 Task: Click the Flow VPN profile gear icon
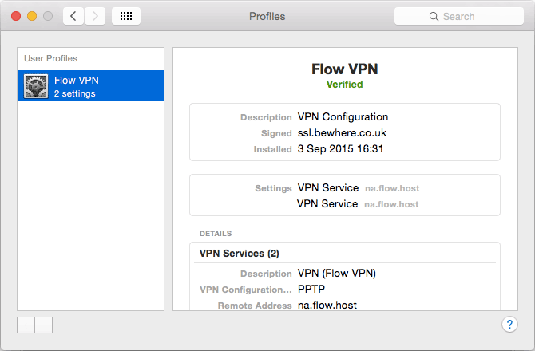point(36,86)
